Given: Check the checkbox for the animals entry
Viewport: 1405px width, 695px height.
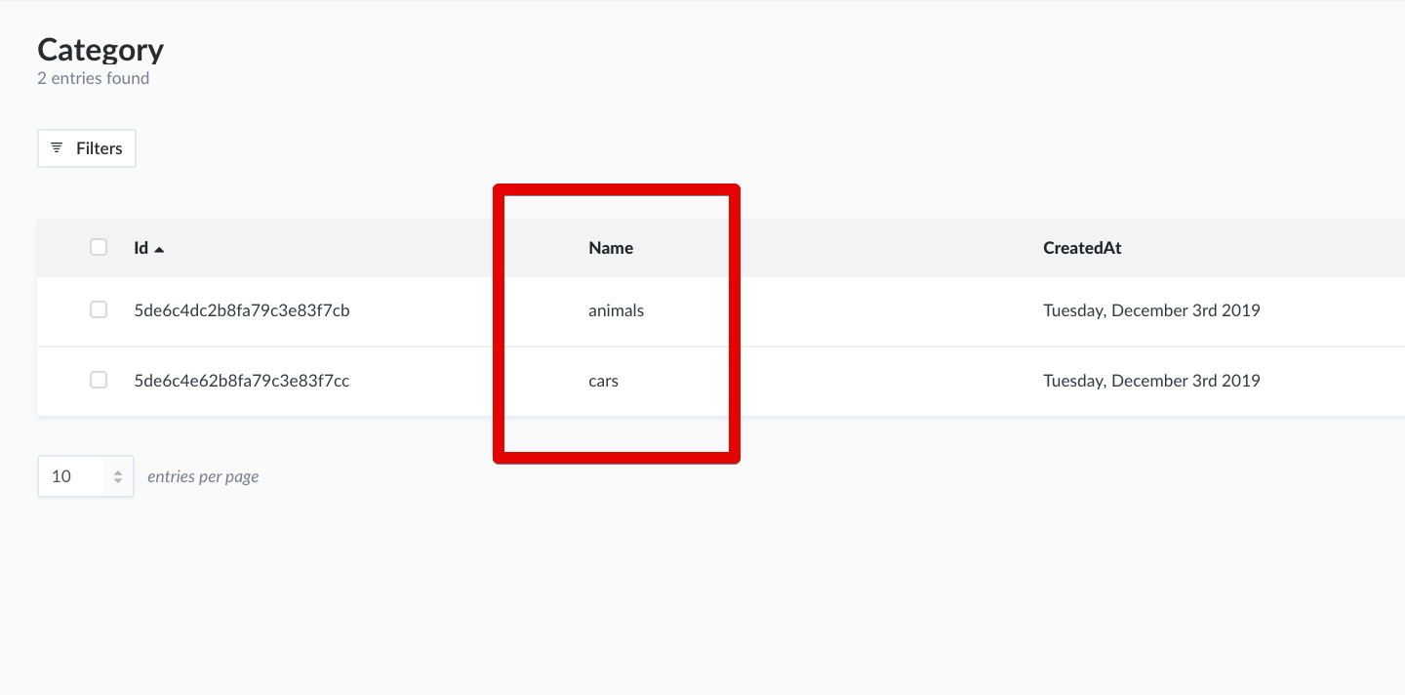Looking at the screenshot, I should click(x=98, y=309).
